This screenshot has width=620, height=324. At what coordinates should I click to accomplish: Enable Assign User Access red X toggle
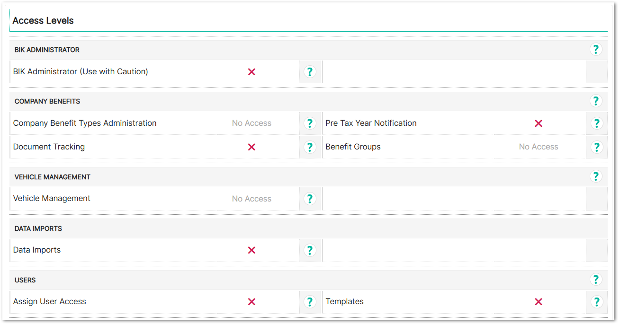(252, 302)
